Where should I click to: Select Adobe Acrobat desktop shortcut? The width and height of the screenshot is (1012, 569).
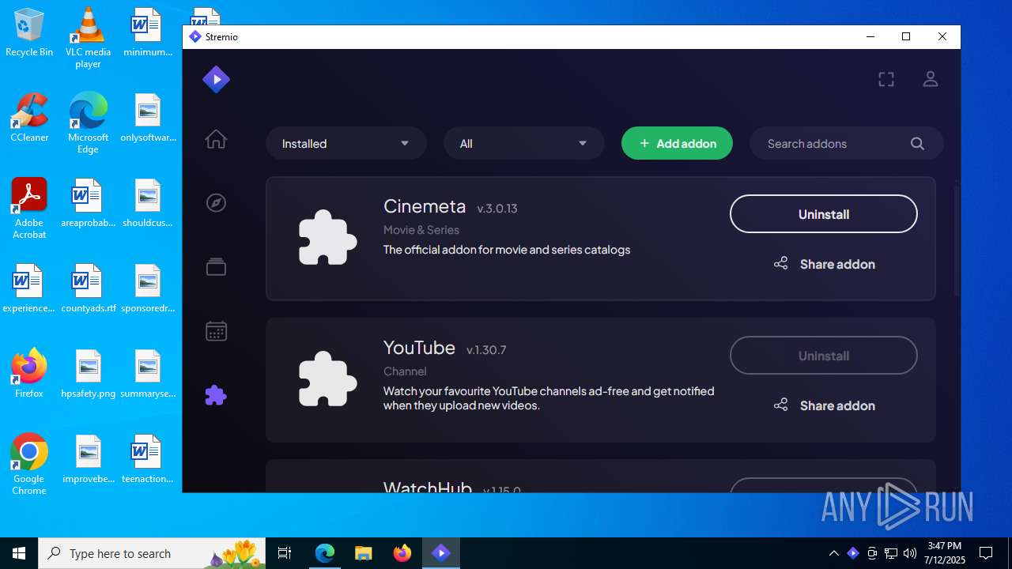tap(29, 209)
